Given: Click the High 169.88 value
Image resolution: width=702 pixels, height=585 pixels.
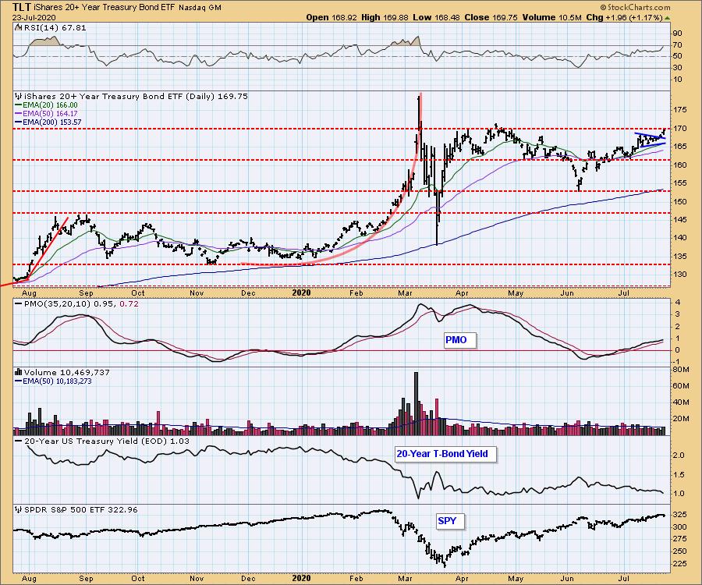Looking at the screenshot, I should 385,17.
